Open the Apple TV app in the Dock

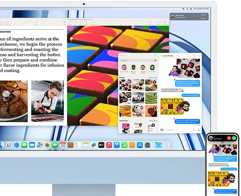click(x=101, y=145)
